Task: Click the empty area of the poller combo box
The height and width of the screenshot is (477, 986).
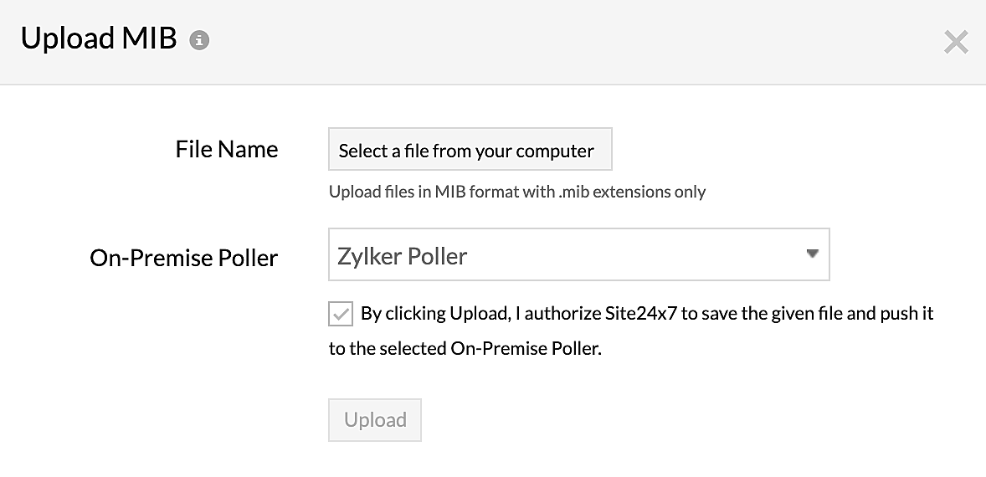Action: pos(636,254)
